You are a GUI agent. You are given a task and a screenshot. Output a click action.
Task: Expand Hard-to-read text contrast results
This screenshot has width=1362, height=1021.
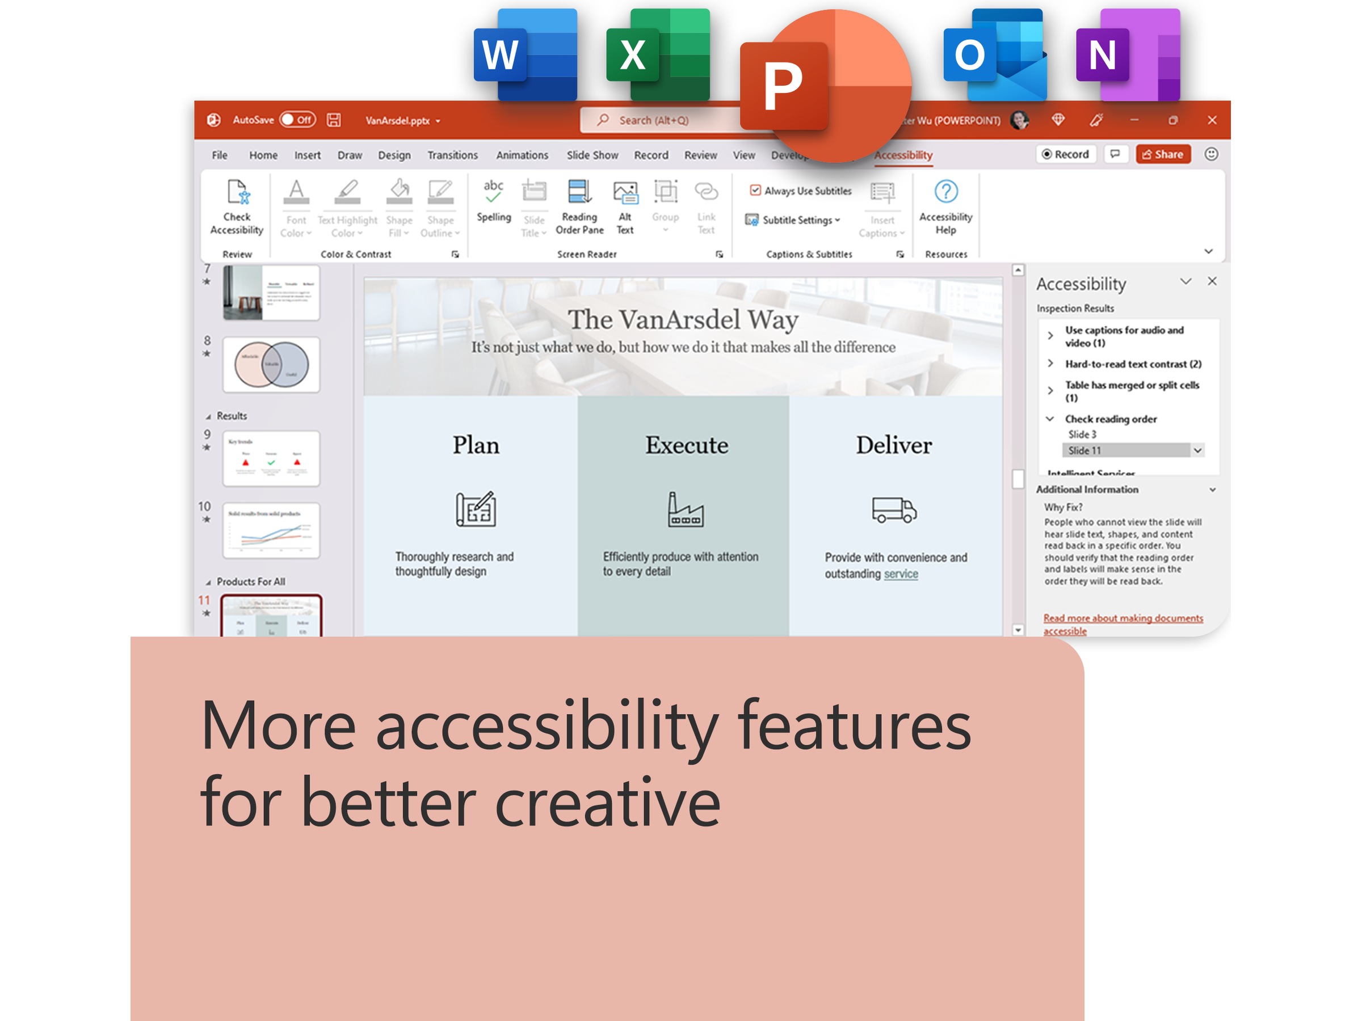coord(1050,364)
